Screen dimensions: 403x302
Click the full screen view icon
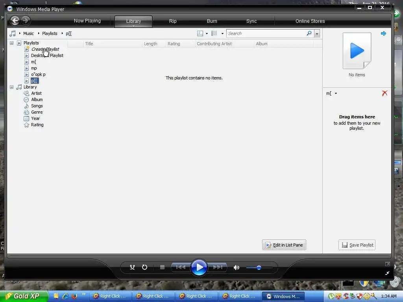tap(387, 264)
